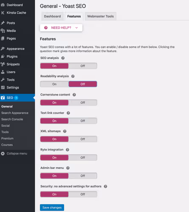Open General under SEO menu
This screenshot has height=212, width=189.
(x=7, y=107)
